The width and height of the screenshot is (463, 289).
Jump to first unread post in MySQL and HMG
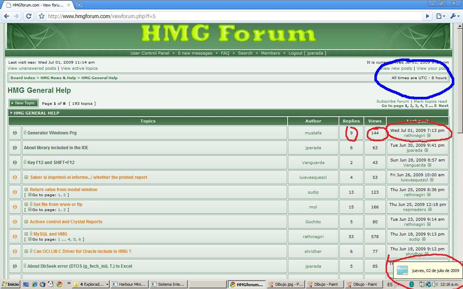(x=26, y=234)
